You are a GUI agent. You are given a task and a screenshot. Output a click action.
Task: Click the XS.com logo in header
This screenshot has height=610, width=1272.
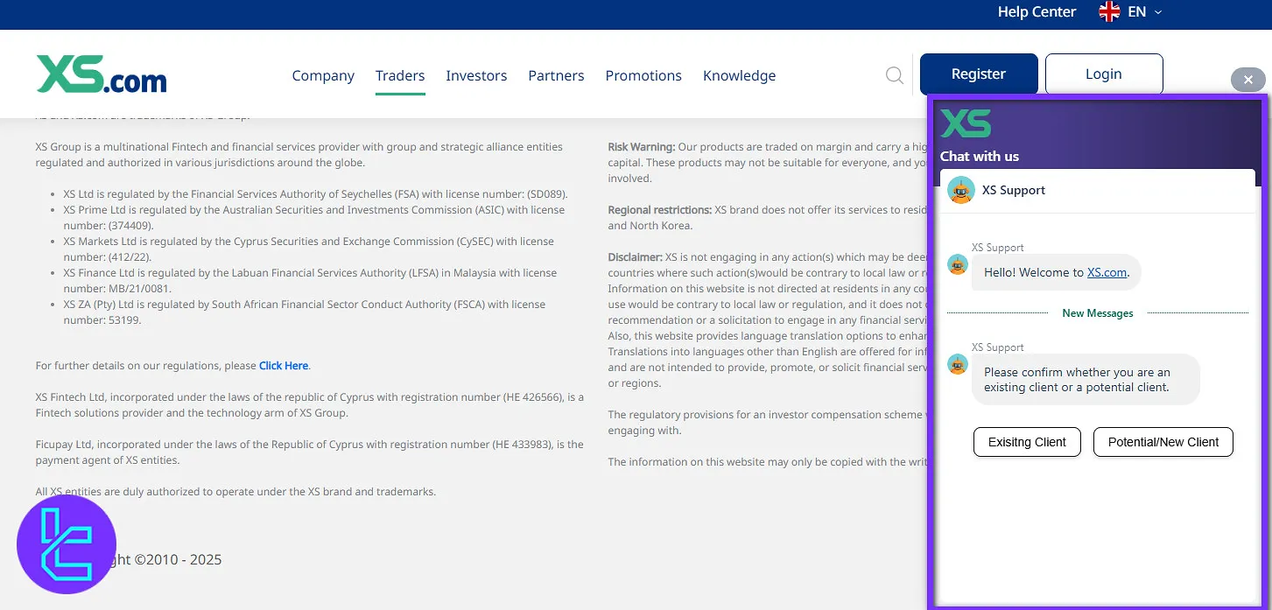click(102, 74)
